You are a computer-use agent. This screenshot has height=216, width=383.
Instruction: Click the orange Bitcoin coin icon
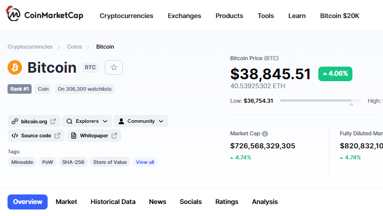(x=15, y=67)
